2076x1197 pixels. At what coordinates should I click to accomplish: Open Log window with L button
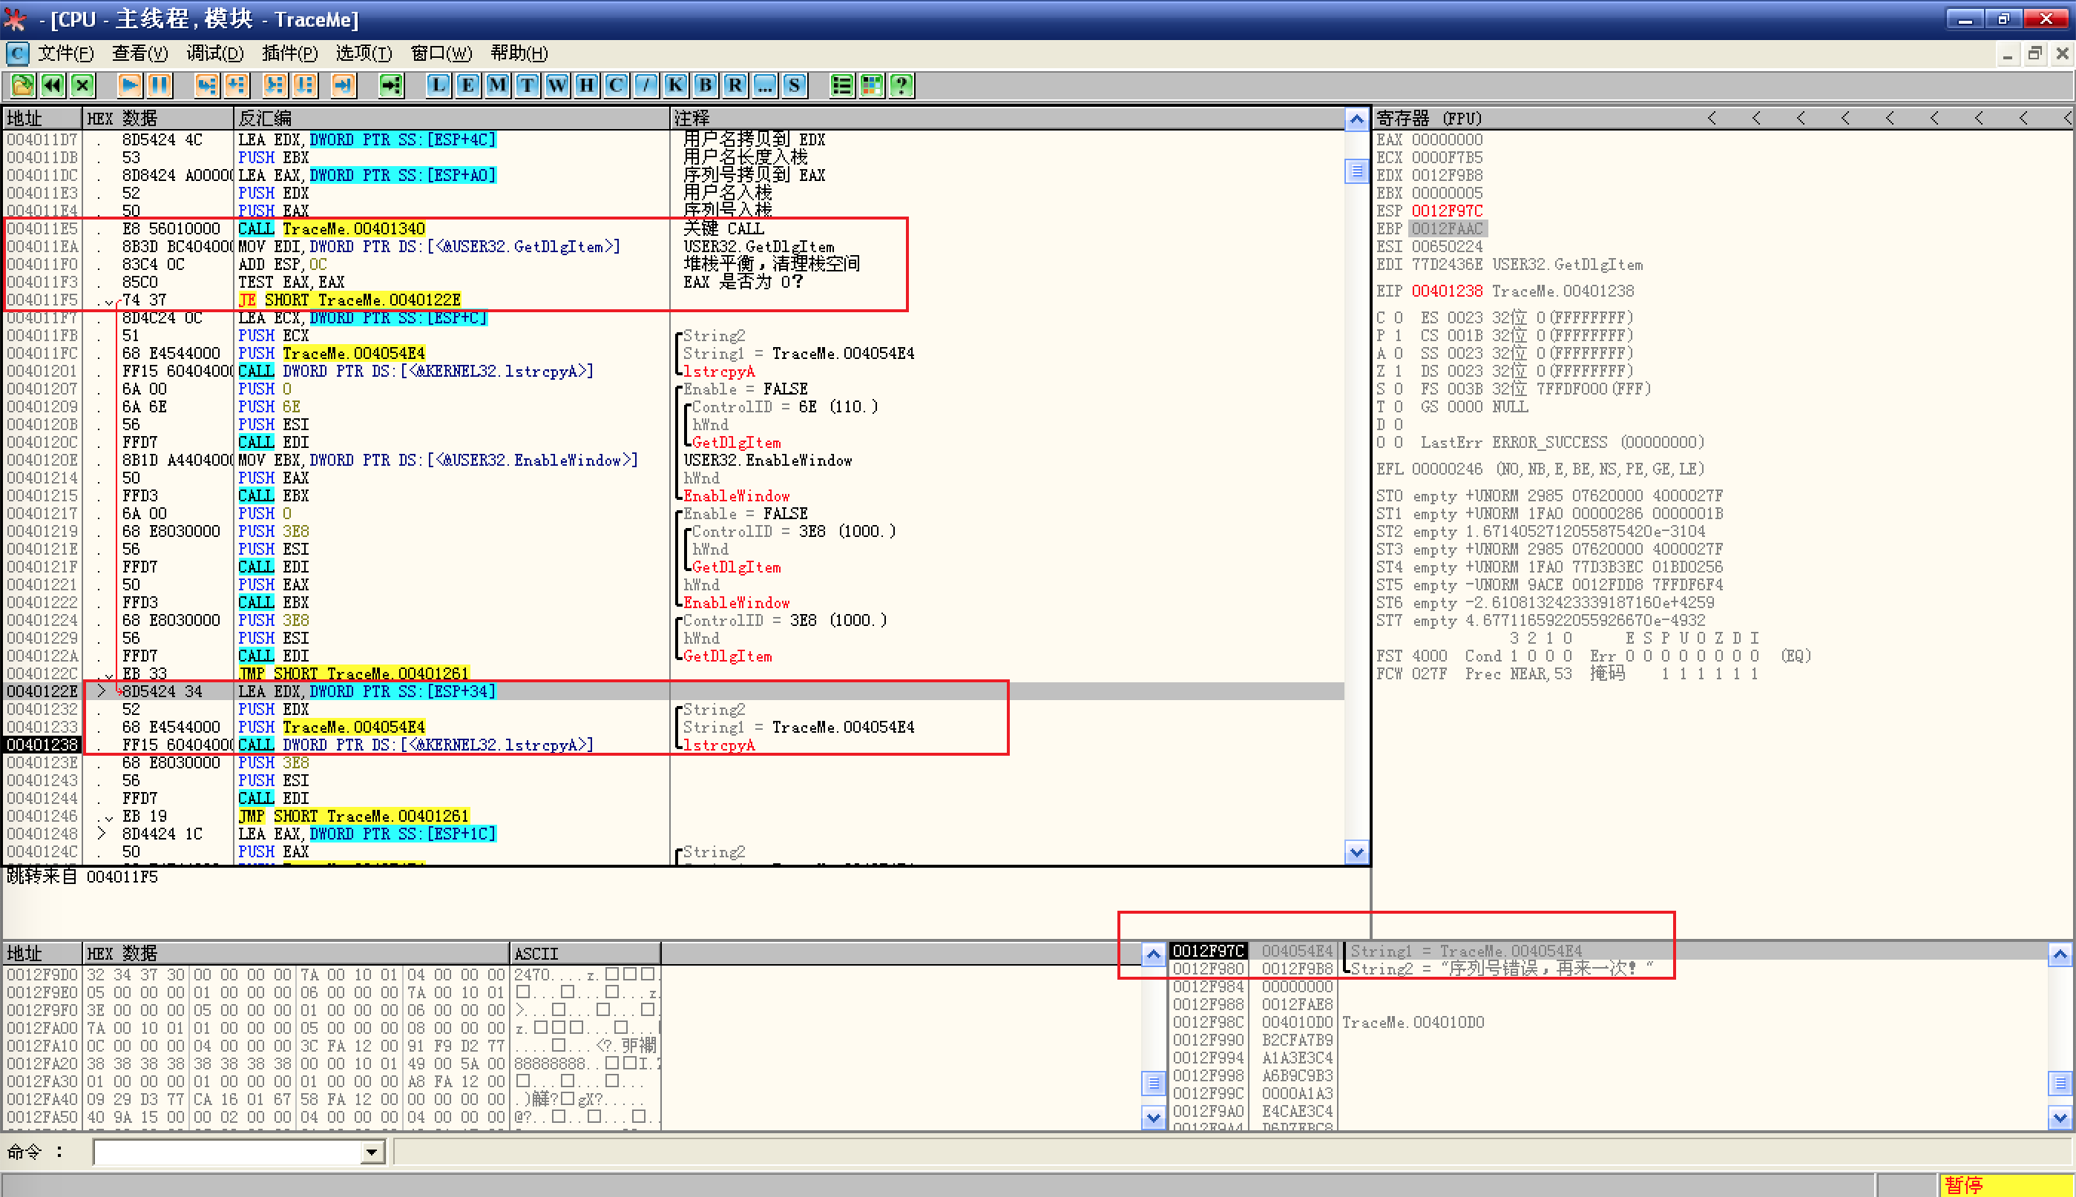[x=438, y=85]
